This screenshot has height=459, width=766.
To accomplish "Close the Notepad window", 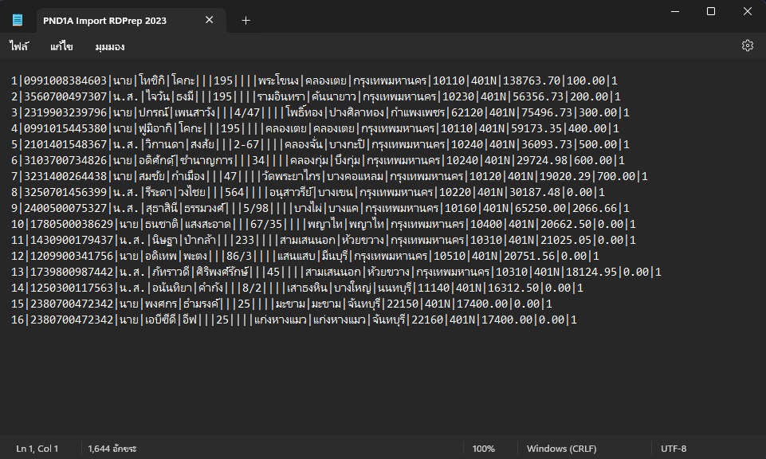I will tap(747, 11).
